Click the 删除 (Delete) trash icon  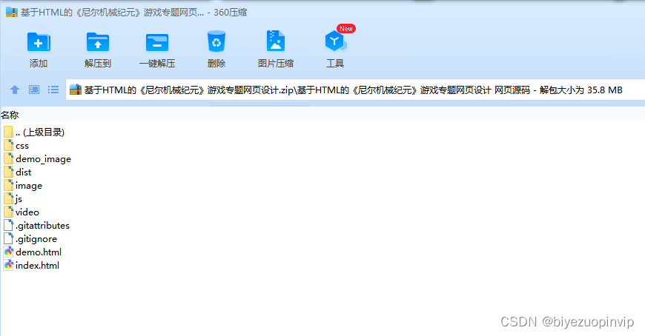(x=216, y=41)
